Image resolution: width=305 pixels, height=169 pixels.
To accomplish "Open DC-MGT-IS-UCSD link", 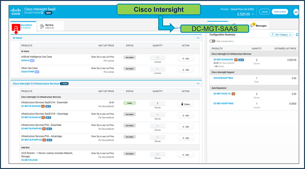I will pos(30,160).
